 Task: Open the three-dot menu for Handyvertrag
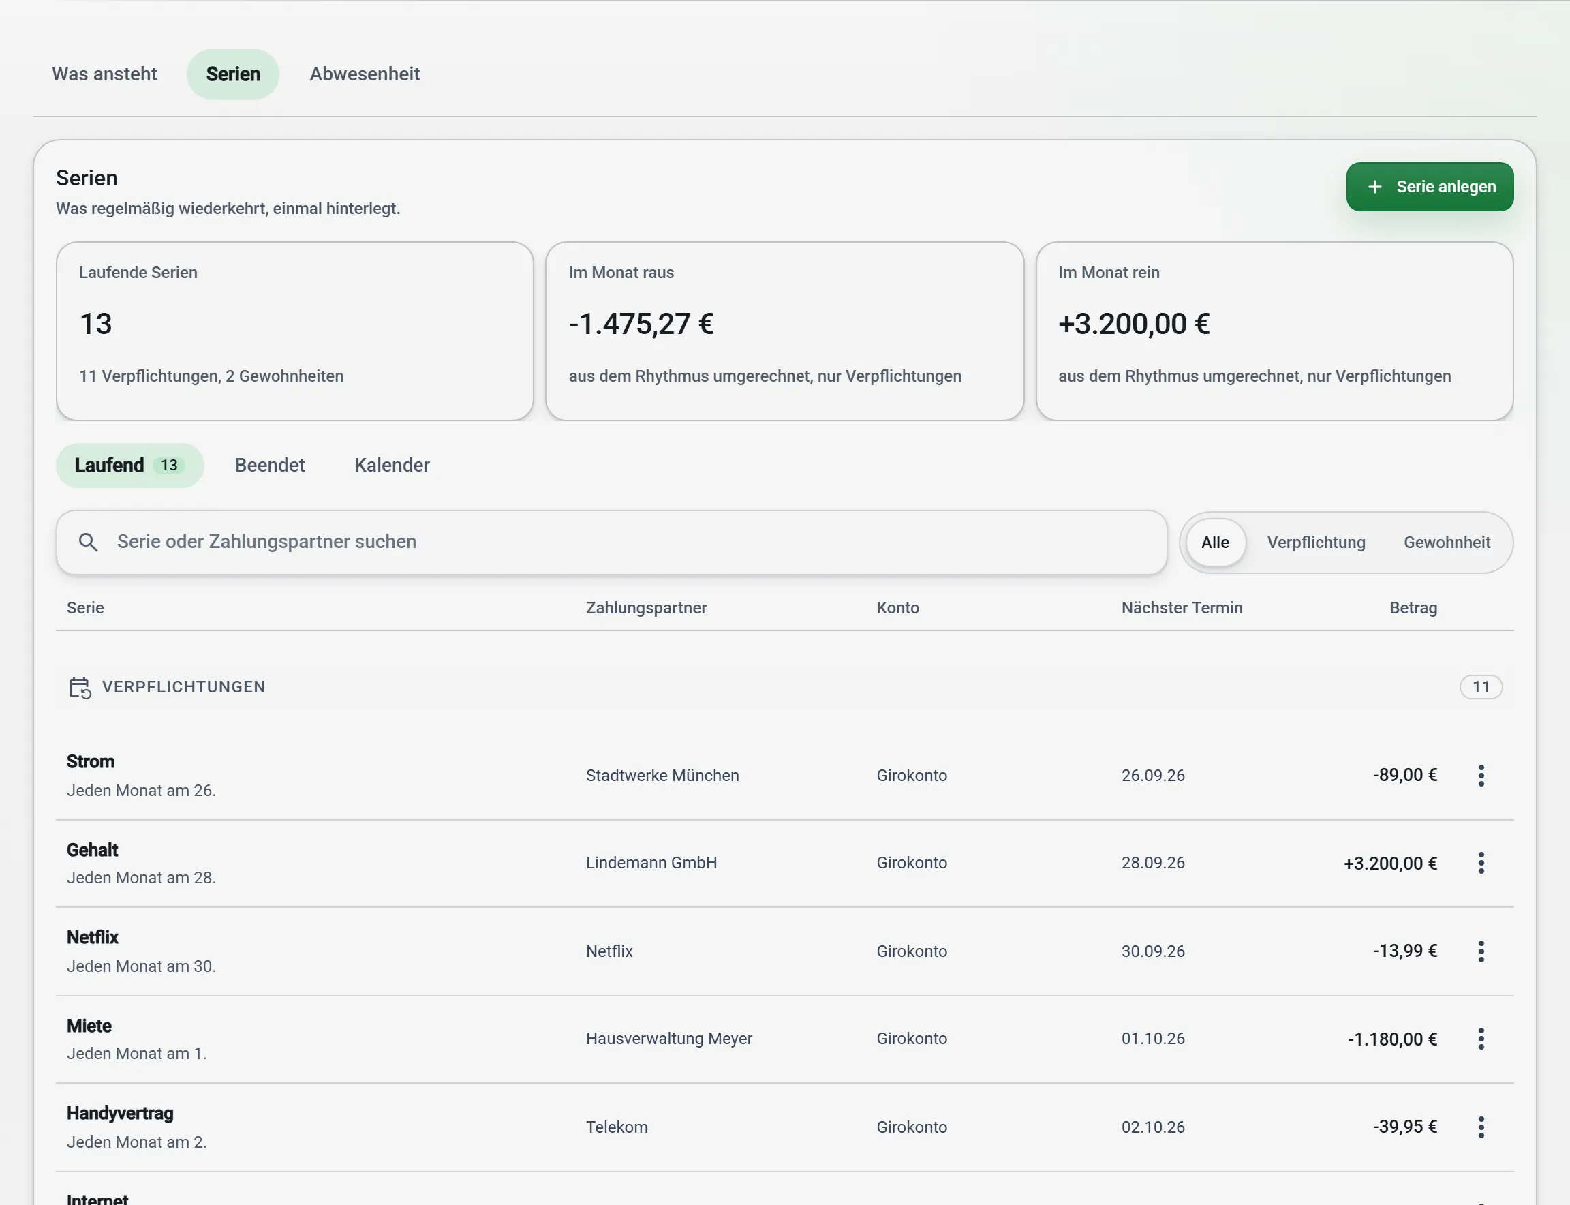[x=1480, y=1127]
